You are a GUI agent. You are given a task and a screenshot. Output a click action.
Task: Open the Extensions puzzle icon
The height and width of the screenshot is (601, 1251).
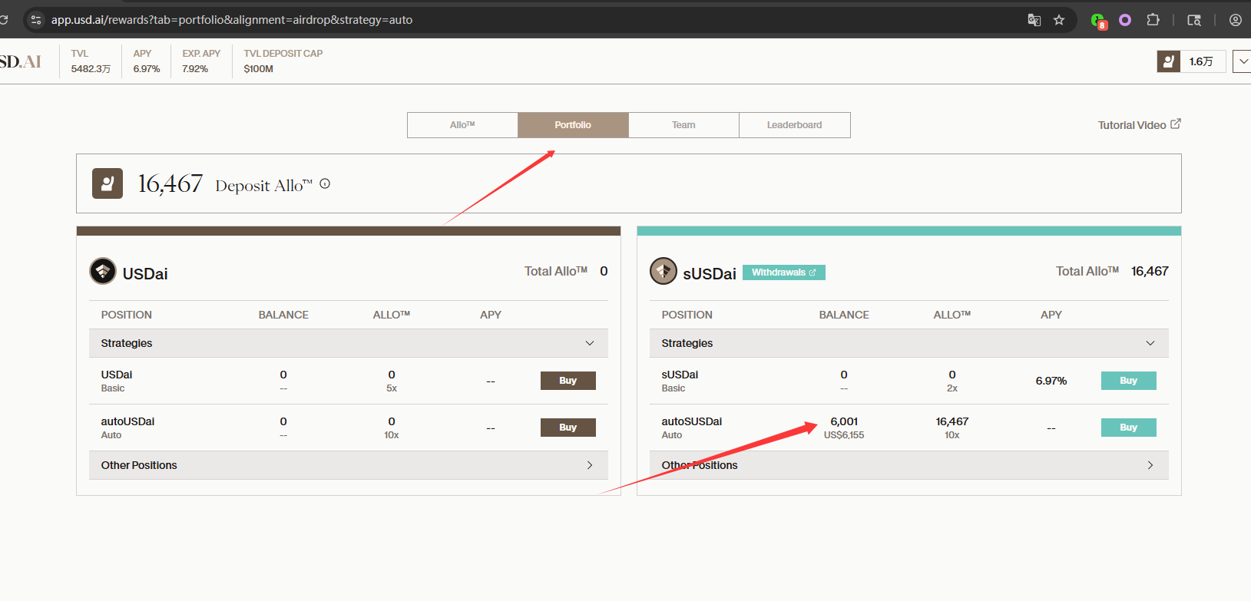point(1153,20)
